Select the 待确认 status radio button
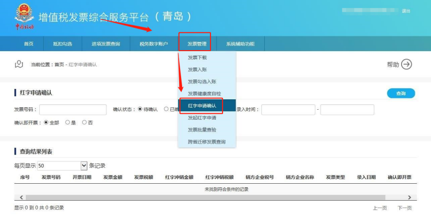The height and width of the screenshot is (217, 431). pyautogui.click(x=140, y=109)
